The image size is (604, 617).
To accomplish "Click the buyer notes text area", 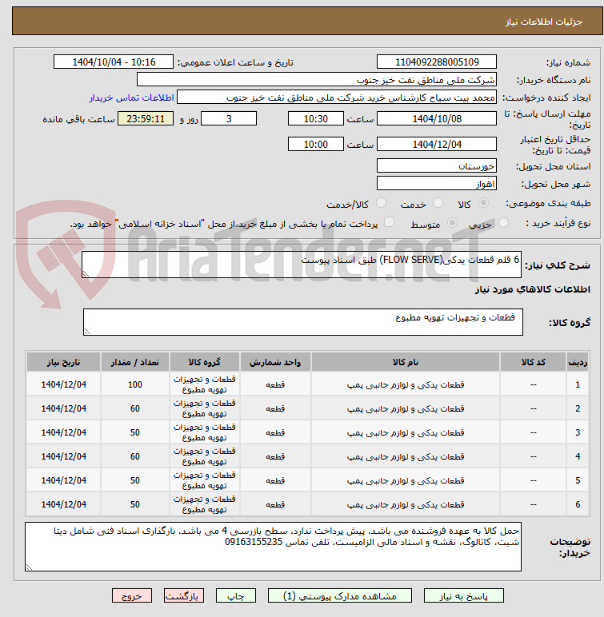I will [273, 547].
